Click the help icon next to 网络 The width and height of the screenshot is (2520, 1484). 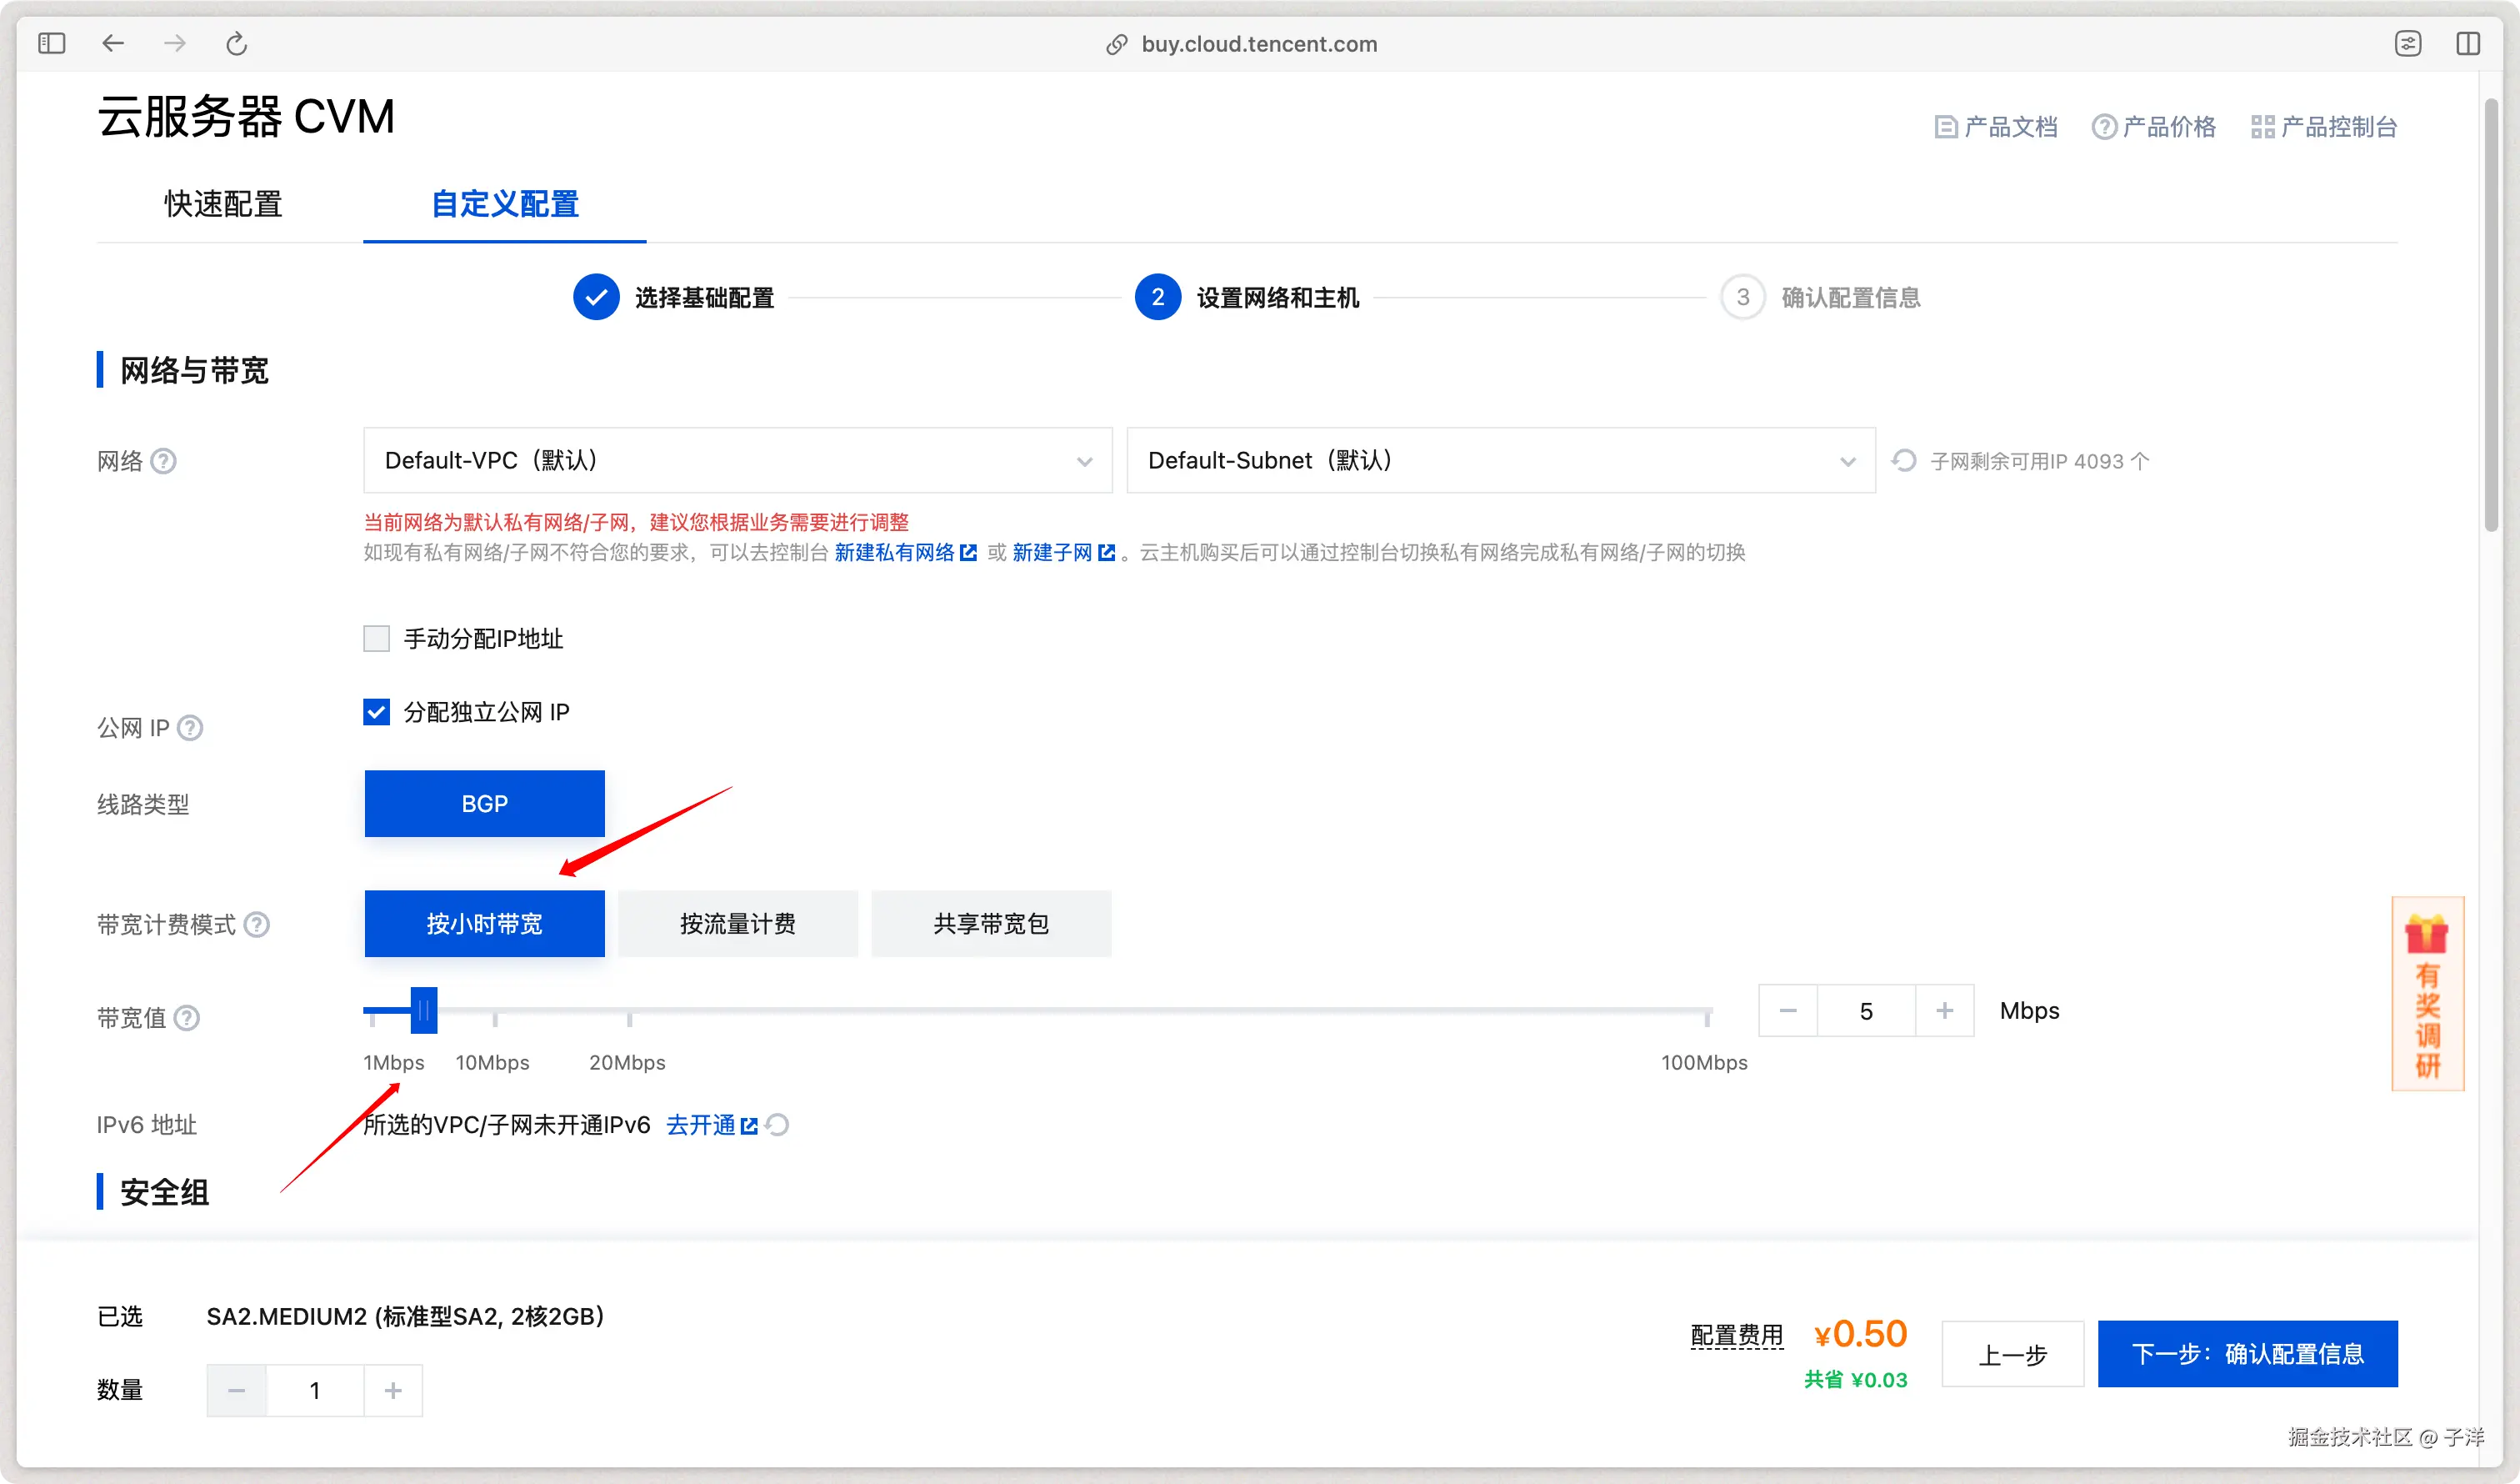164,460
